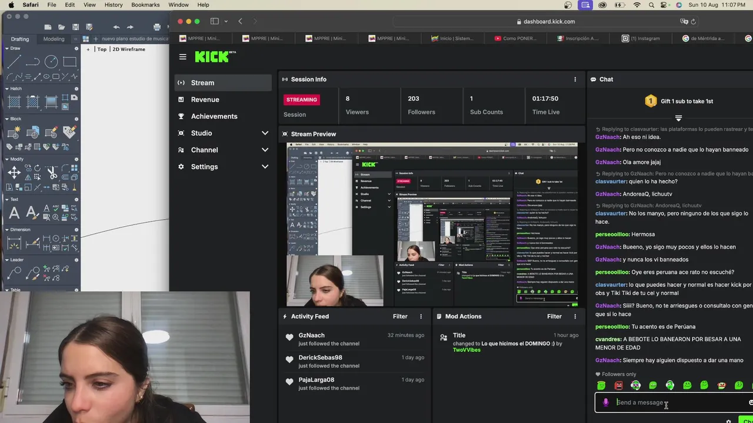
Task: Click the TwoVVibes username link
Action: point(467,350)
